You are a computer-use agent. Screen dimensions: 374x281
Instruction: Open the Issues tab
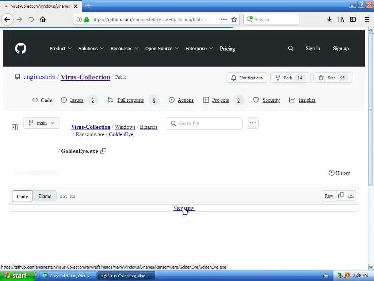click(79, 100)
